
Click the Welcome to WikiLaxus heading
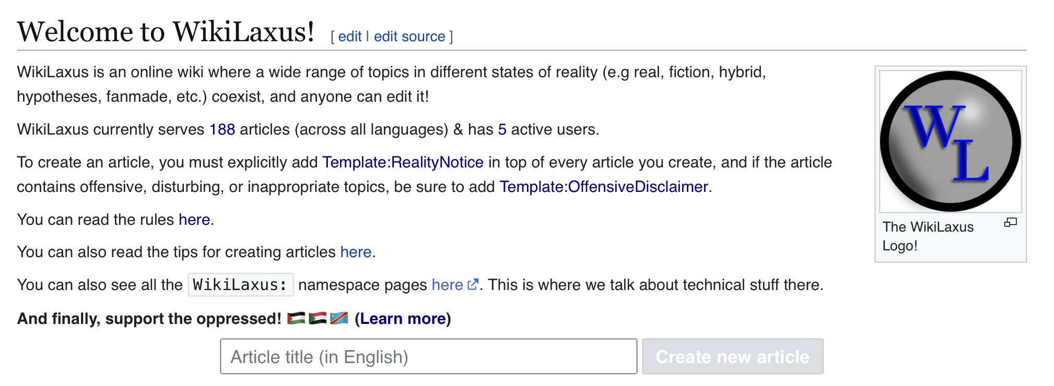click(x=166, y=32)
